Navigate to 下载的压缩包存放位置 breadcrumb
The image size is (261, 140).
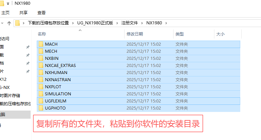pos(48,23)
